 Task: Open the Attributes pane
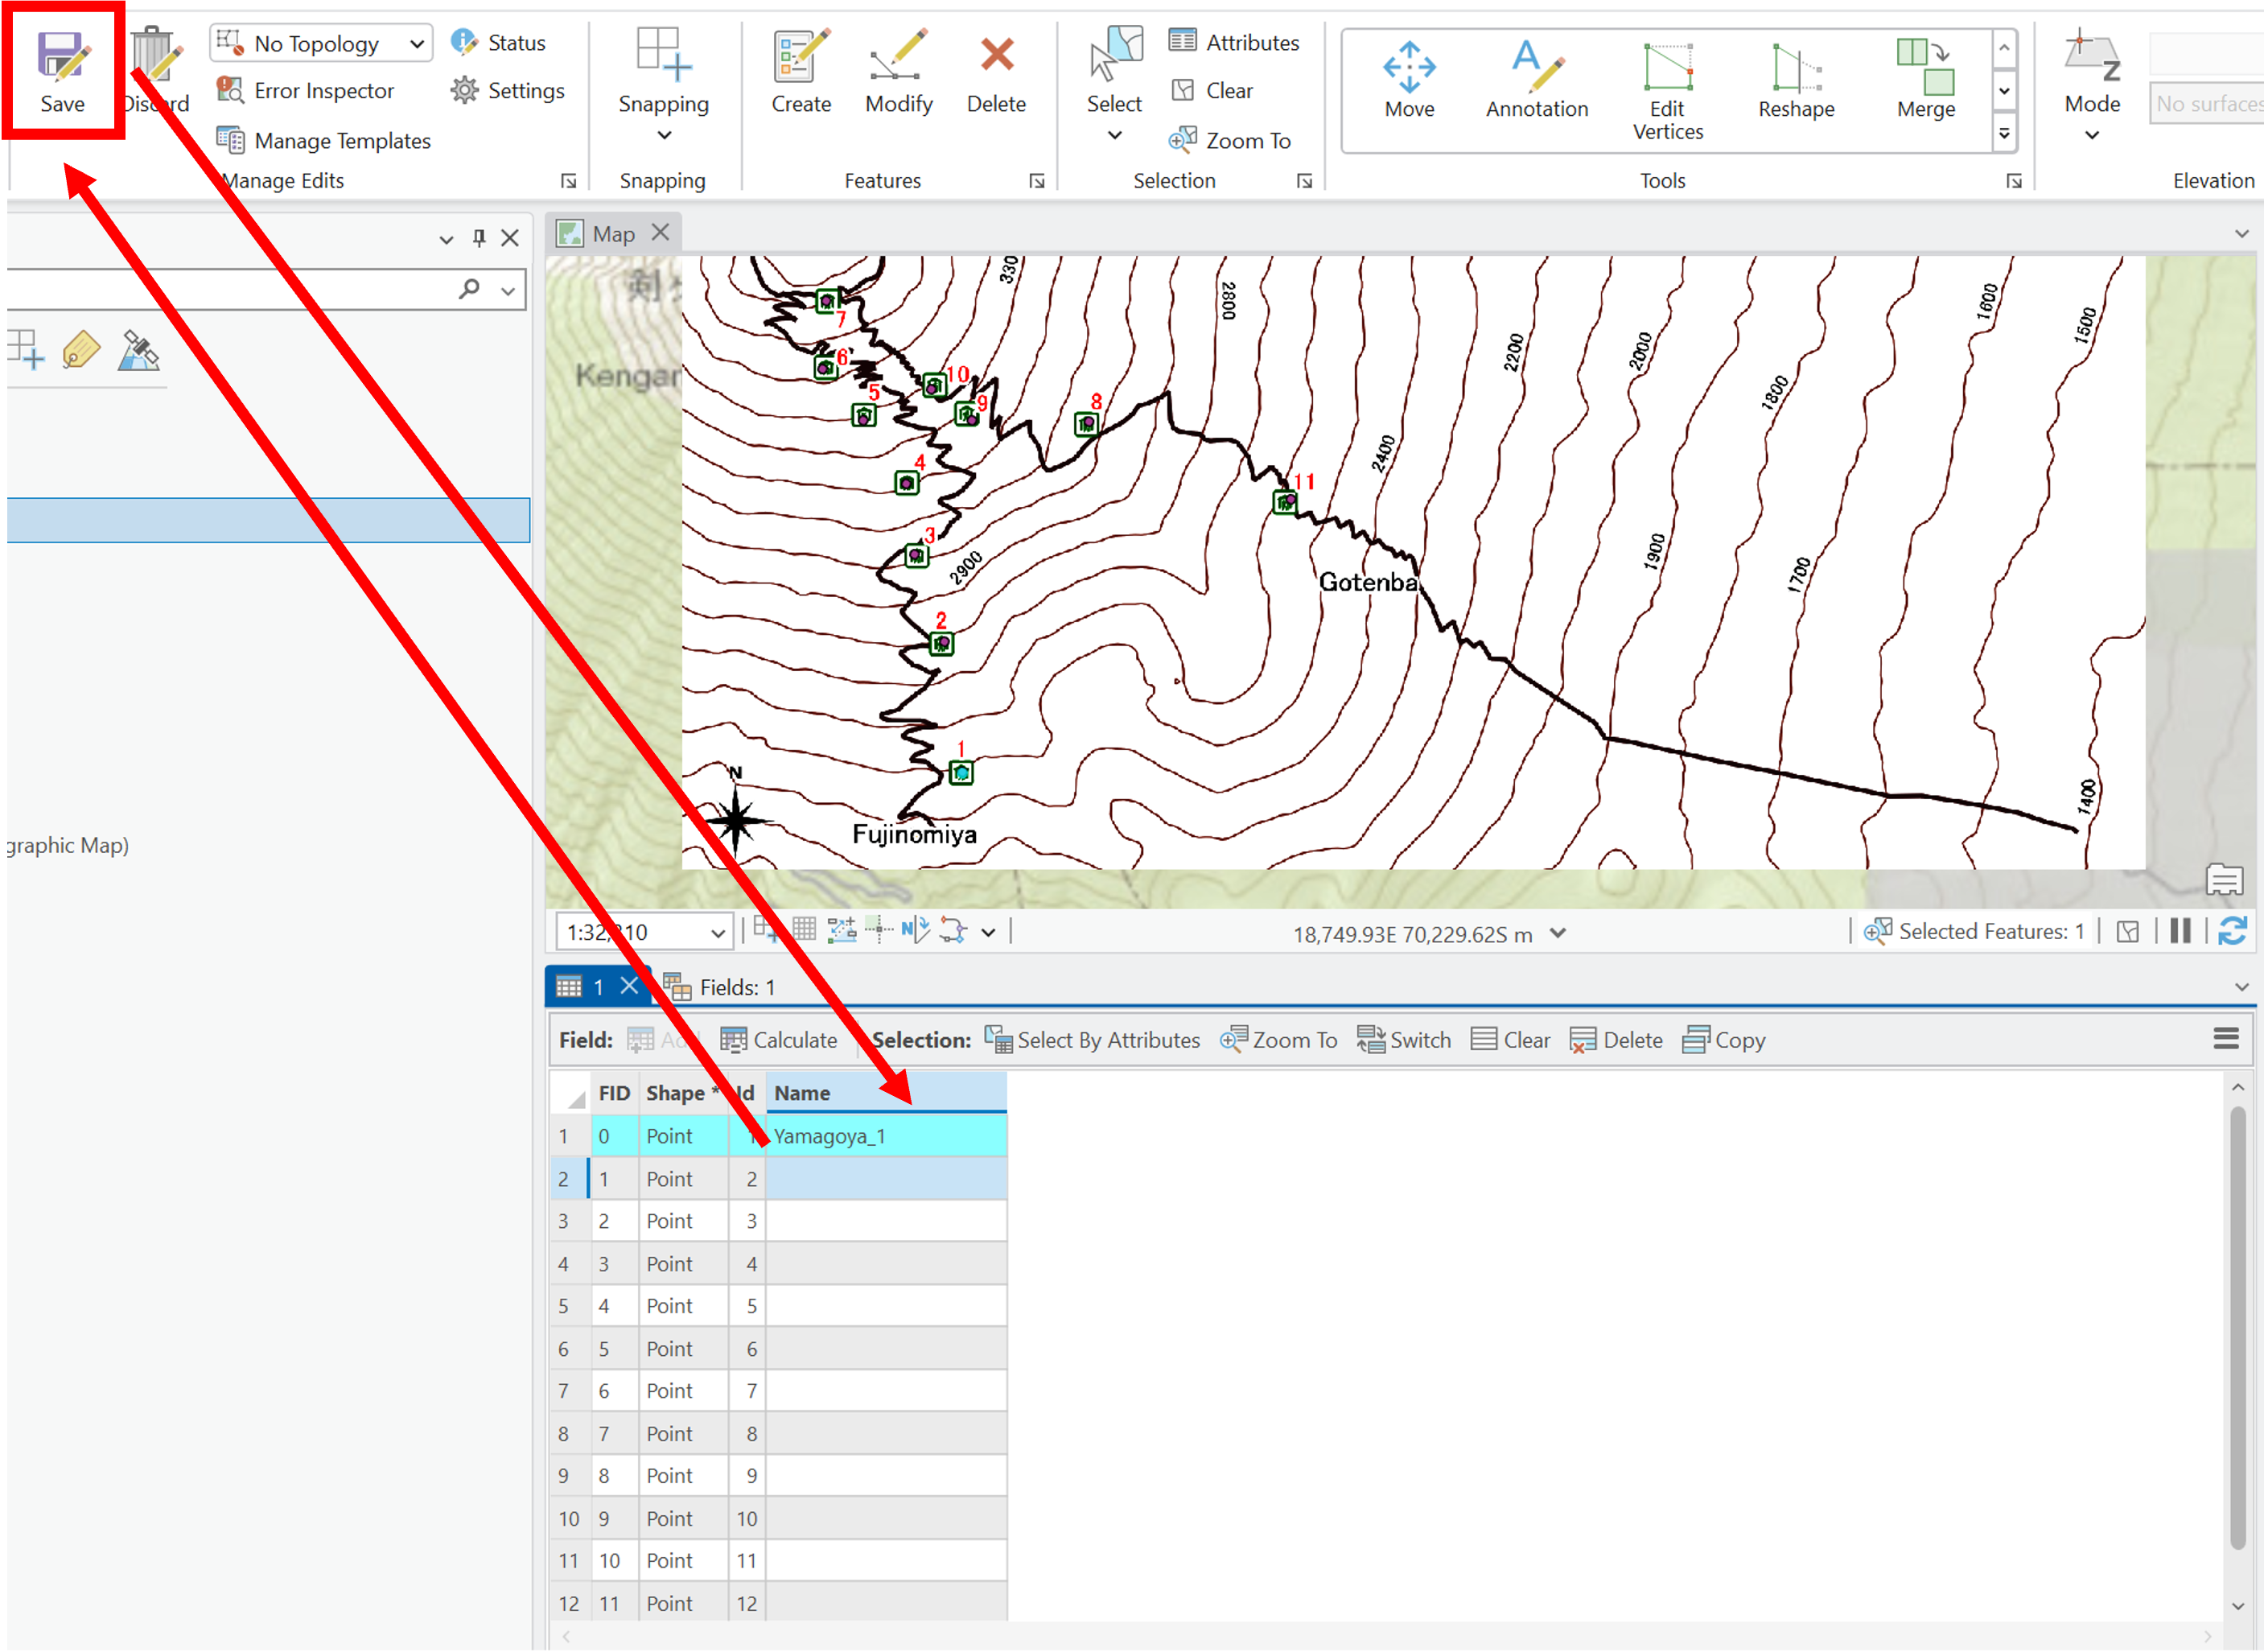pyautogui.click(x=1234, y=42)
